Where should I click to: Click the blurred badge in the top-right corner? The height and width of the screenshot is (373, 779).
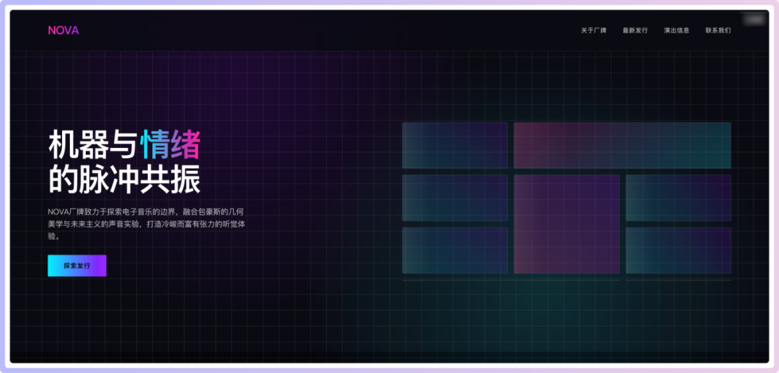pyautogui.click(x=755, y=19)
